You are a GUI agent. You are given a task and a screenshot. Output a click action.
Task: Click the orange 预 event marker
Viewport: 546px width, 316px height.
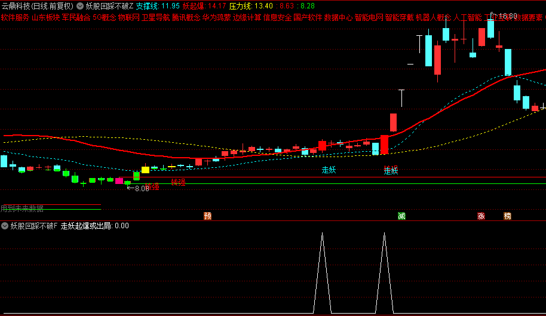[207, 216]
